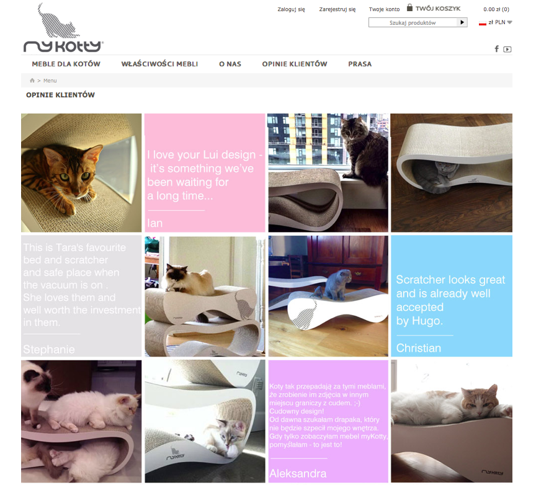This screenshot has width=536, height=485.
Task: Click the Zaloguj się link
Action: pos(291,9)
